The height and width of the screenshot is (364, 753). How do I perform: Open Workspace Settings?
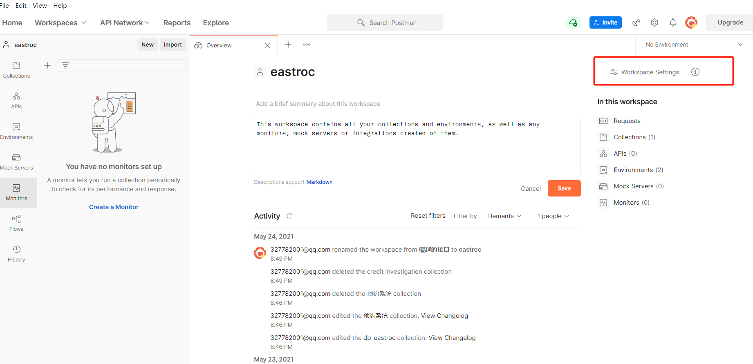pyautogui.click(x=645, y=72)
